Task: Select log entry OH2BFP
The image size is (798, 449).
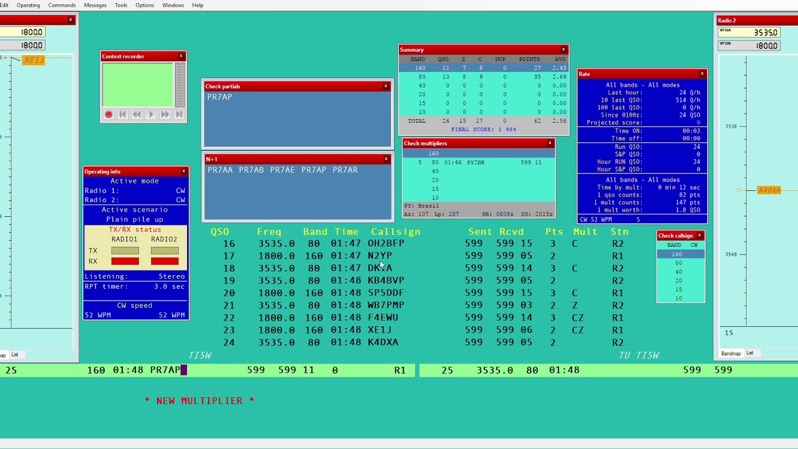Action: pyautogui.click(x=386, y=243)
